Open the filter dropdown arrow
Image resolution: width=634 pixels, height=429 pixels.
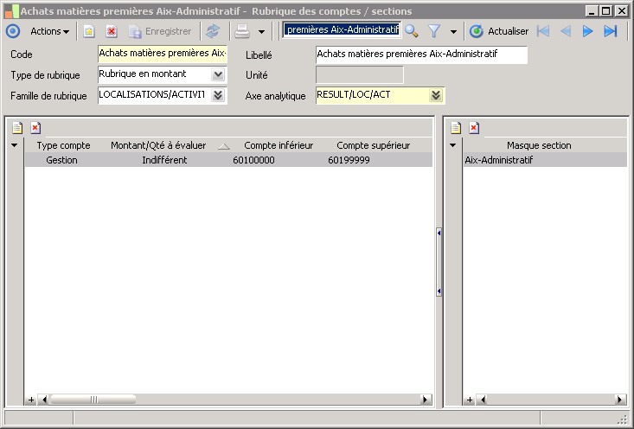click(453, 31)
